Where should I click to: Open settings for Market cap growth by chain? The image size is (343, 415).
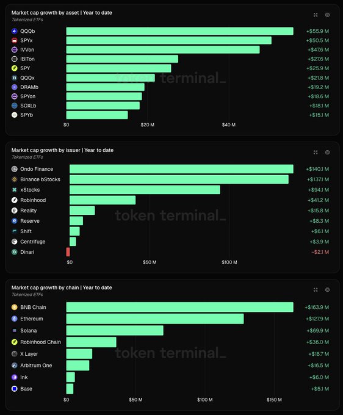pos(327,290)
